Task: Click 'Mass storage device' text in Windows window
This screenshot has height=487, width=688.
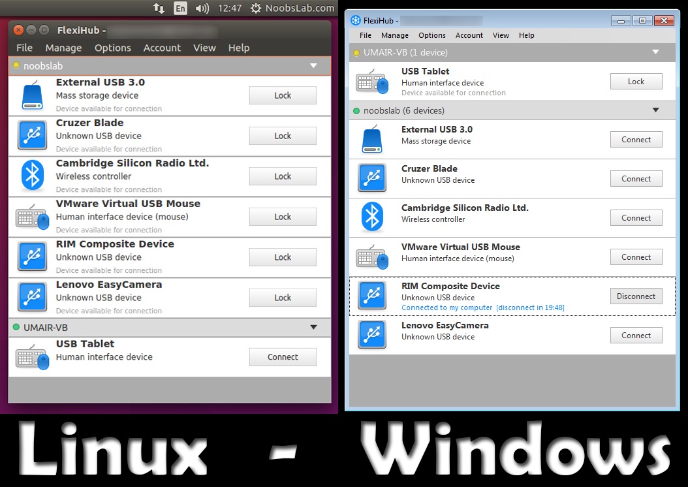Action: pos(436,141)
